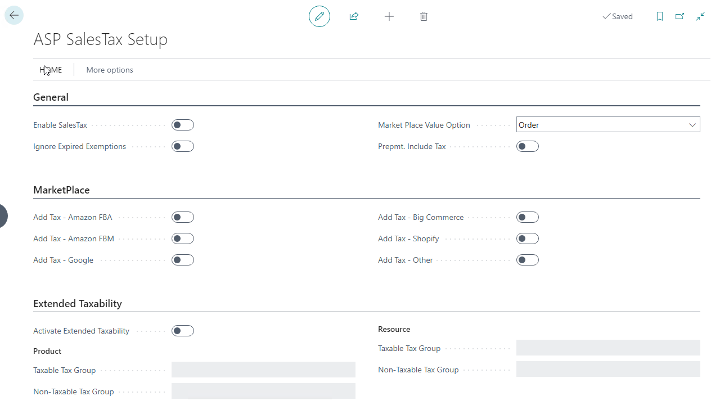Collapse the General section header
The image size is (720, 405).
click(x=51, y=97)
